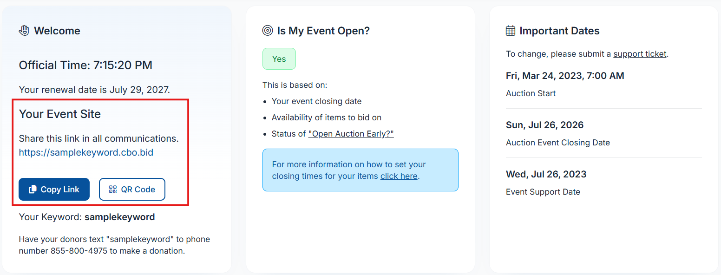Click the waving hand Welcome icon
The image size is (721, 275).
(24, 31)
